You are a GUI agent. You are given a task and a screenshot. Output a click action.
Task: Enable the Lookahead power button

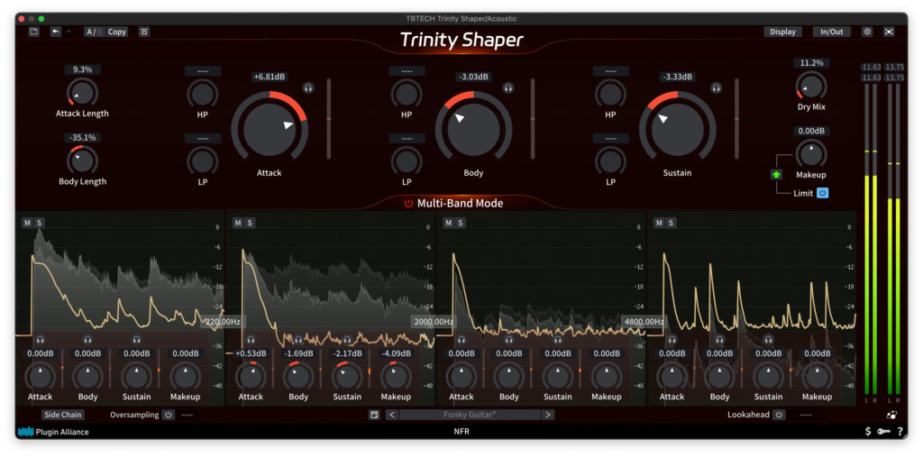coord(779,415)
